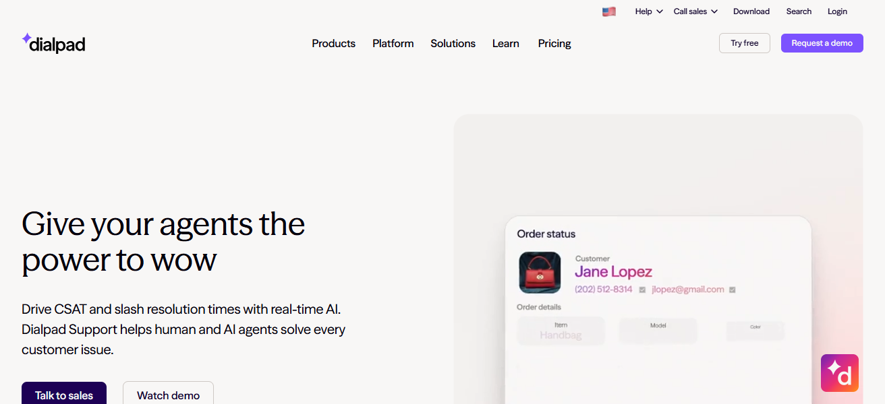Click the Dialpad logo
The width and height of the screenshot is (885, 404).
tap(53, 43)
